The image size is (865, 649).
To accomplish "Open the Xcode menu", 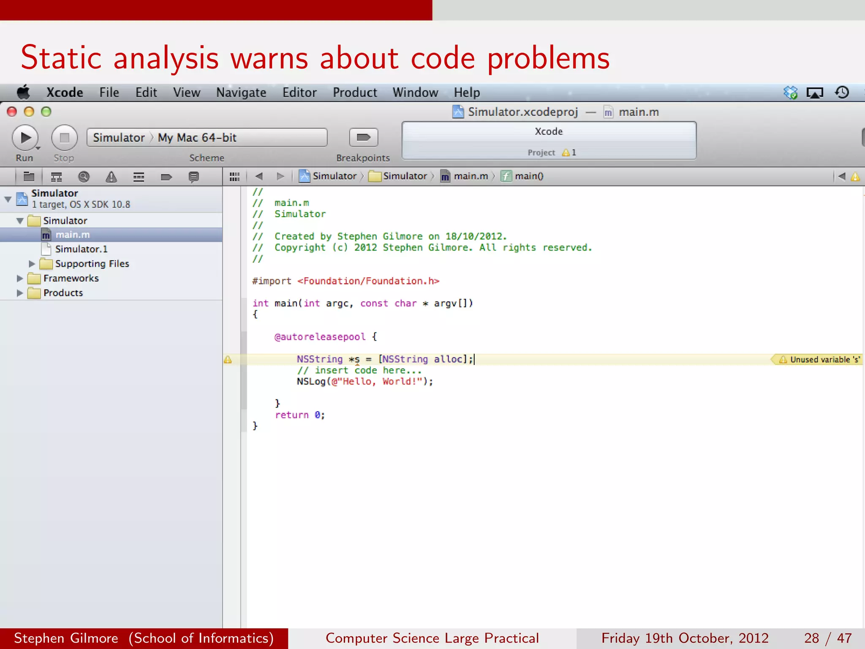I will 65,93.
